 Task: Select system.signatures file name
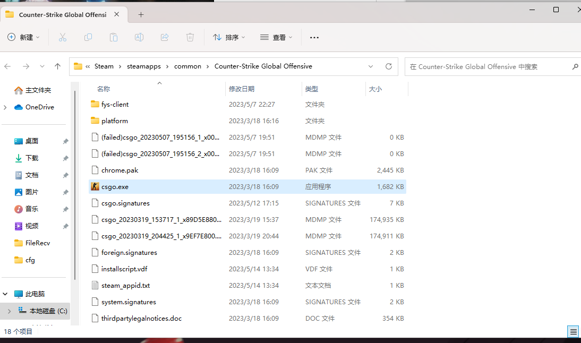(129, 302)
